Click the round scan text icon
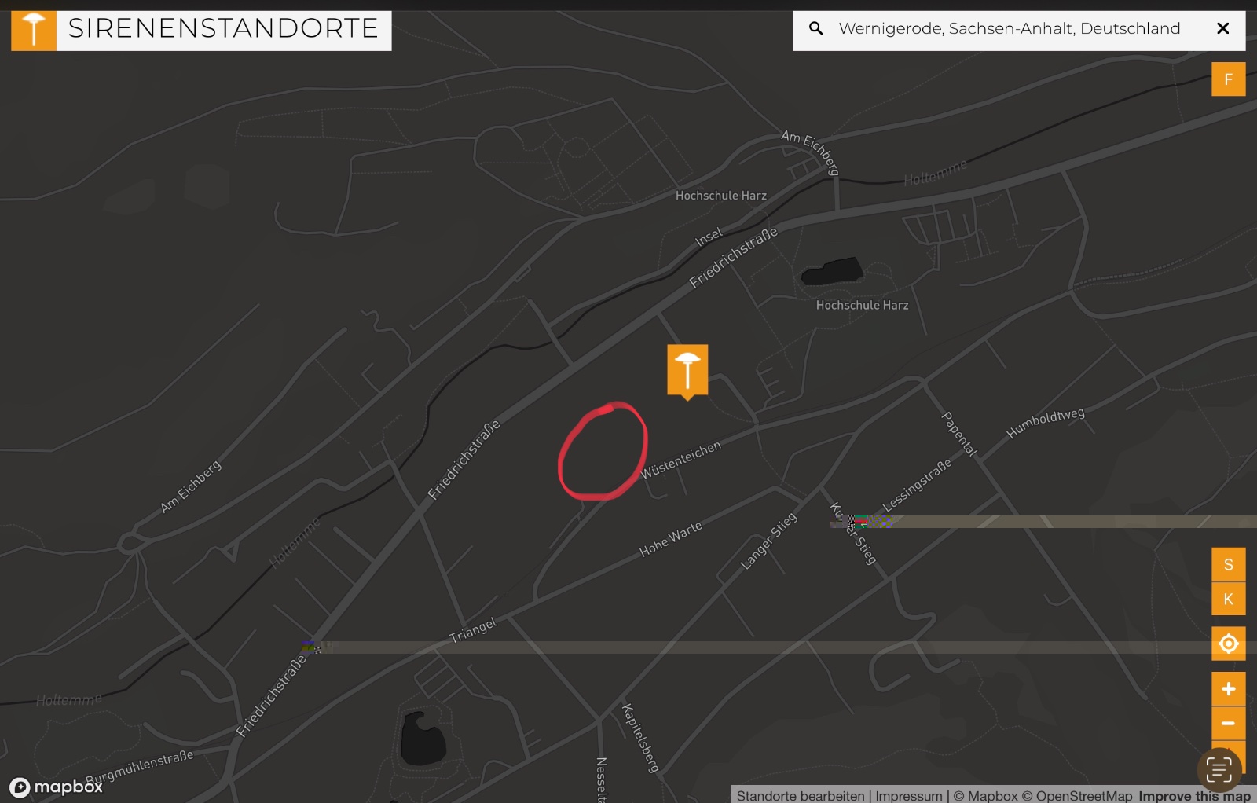The height and width of the screenshot is (803, 1257). pyautogui.click(x=1219, y=770)
